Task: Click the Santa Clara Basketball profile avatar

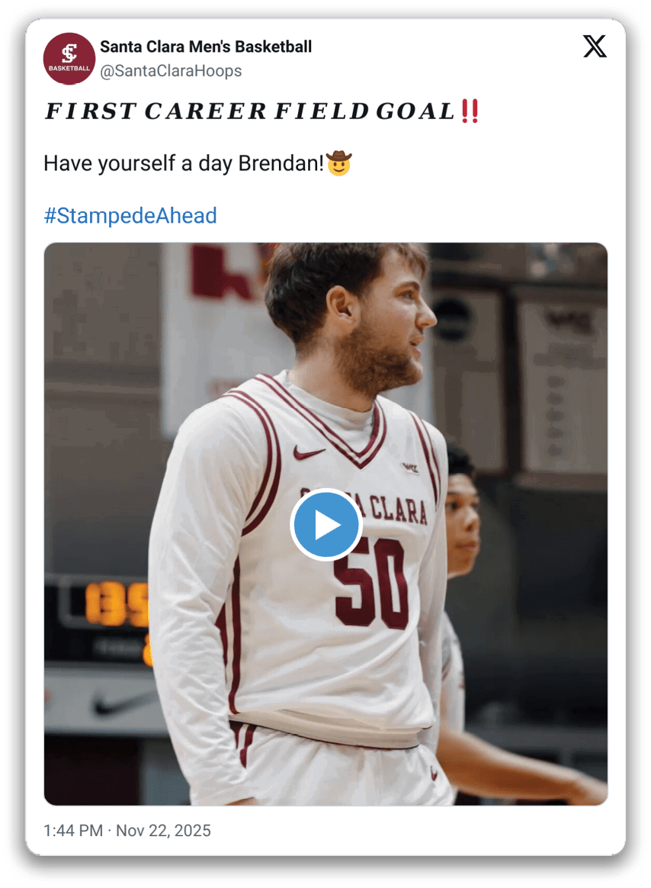Action: (69, 58)
